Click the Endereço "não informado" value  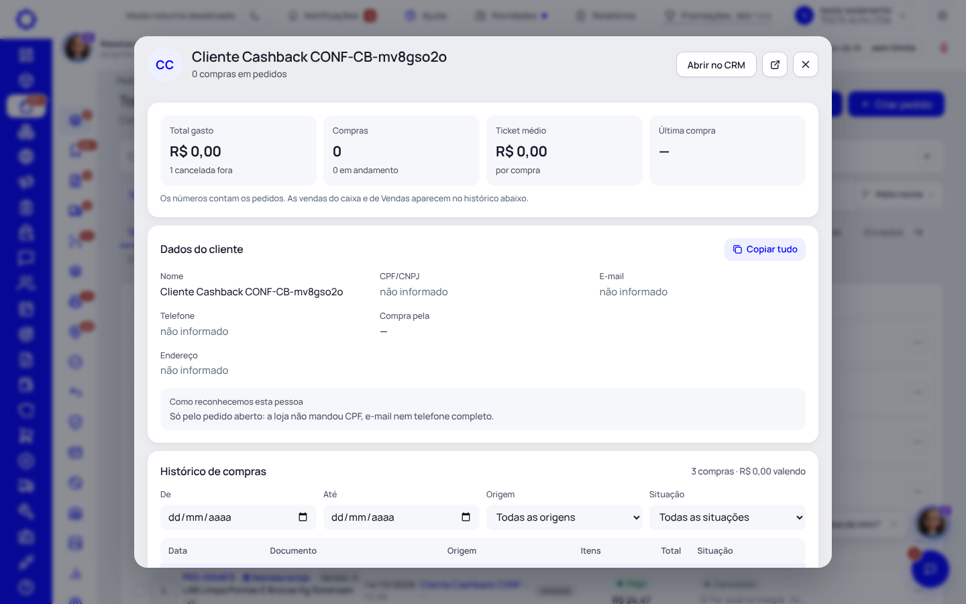[195, 370]
